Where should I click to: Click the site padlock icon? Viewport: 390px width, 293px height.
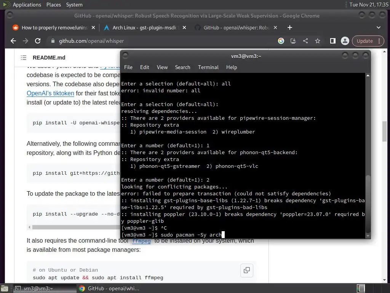point(53,41)
